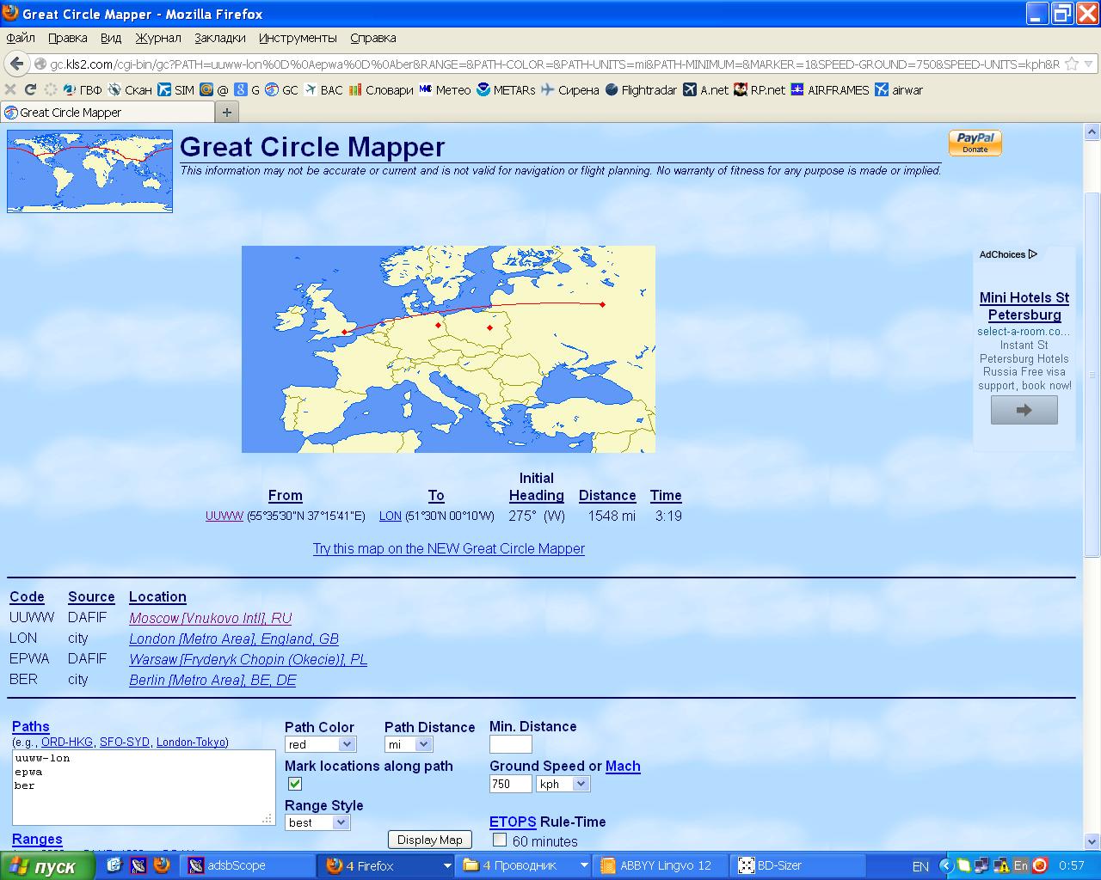The height and width of the screenshot is (880, 1101).
Task: Click the ETOPS link
Action: pos(513,822)
